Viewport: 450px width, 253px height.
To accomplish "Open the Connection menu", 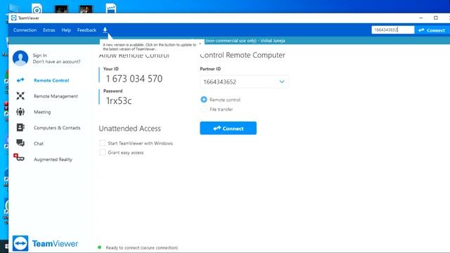I will (25, 30).
